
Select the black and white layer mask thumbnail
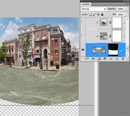(x=113, y=50)
